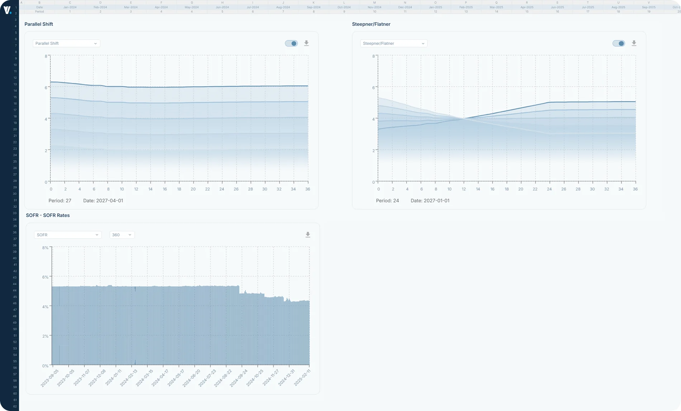Download the Parallel Shift chart data

click(306, 43)
